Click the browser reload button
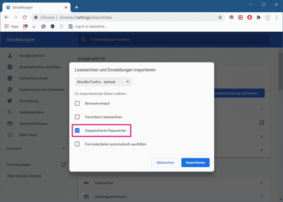 (x=25, y=17)
